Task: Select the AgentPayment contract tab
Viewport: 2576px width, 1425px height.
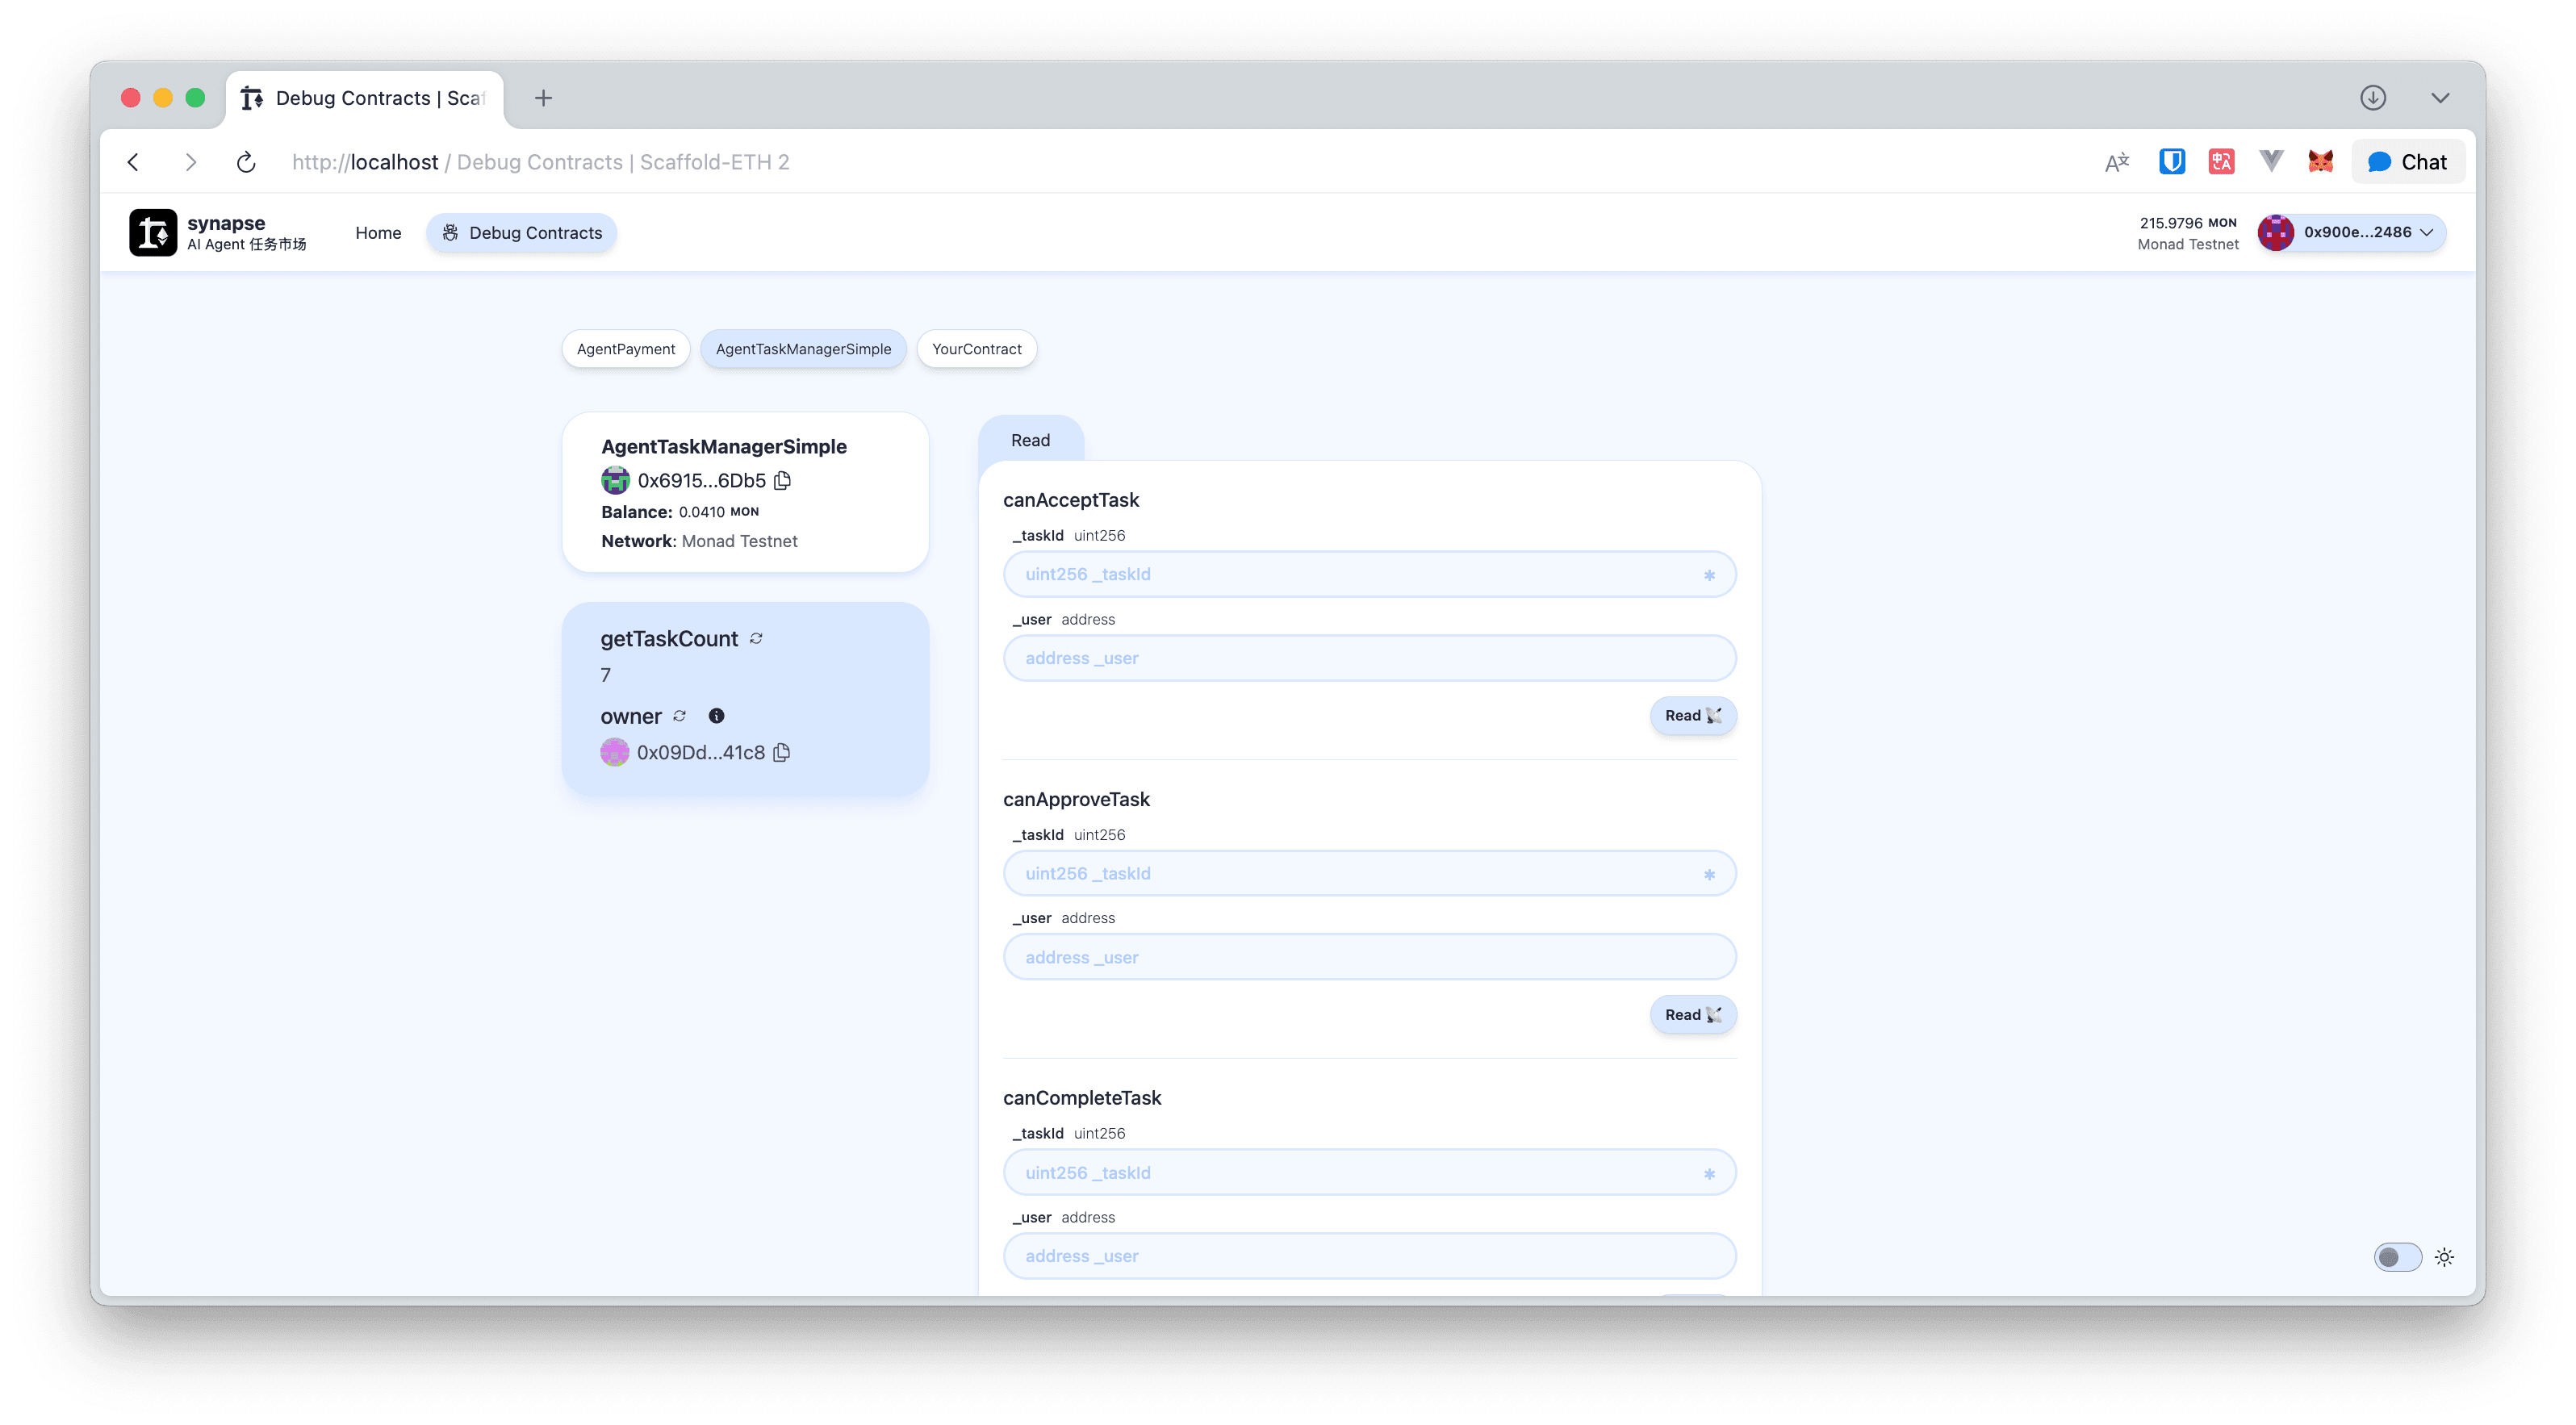Action: 626,349
